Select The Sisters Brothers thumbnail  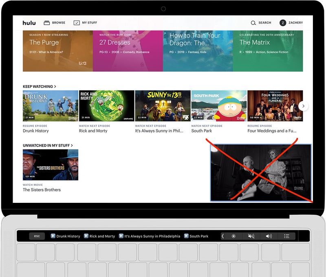click(x=51, y=165)
